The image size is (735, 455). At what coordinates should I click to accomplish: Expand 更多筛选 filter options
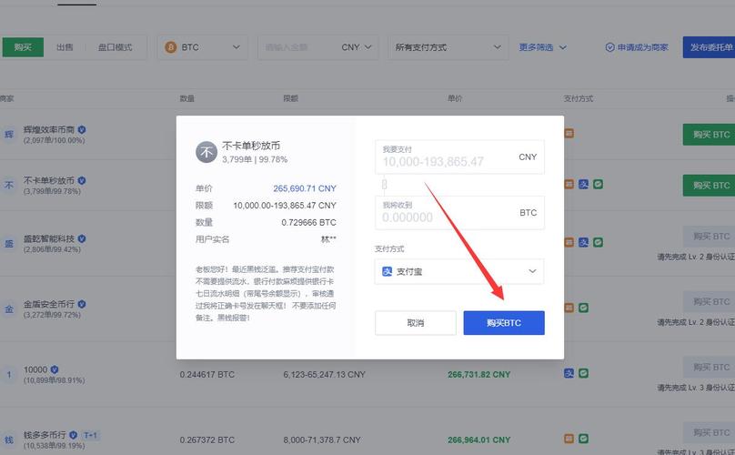[543, 47]
